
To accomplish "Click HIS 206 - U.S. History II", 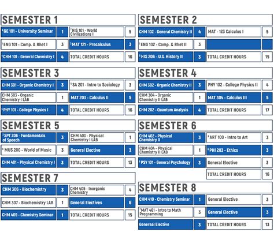I will click(x=166, y=57).
